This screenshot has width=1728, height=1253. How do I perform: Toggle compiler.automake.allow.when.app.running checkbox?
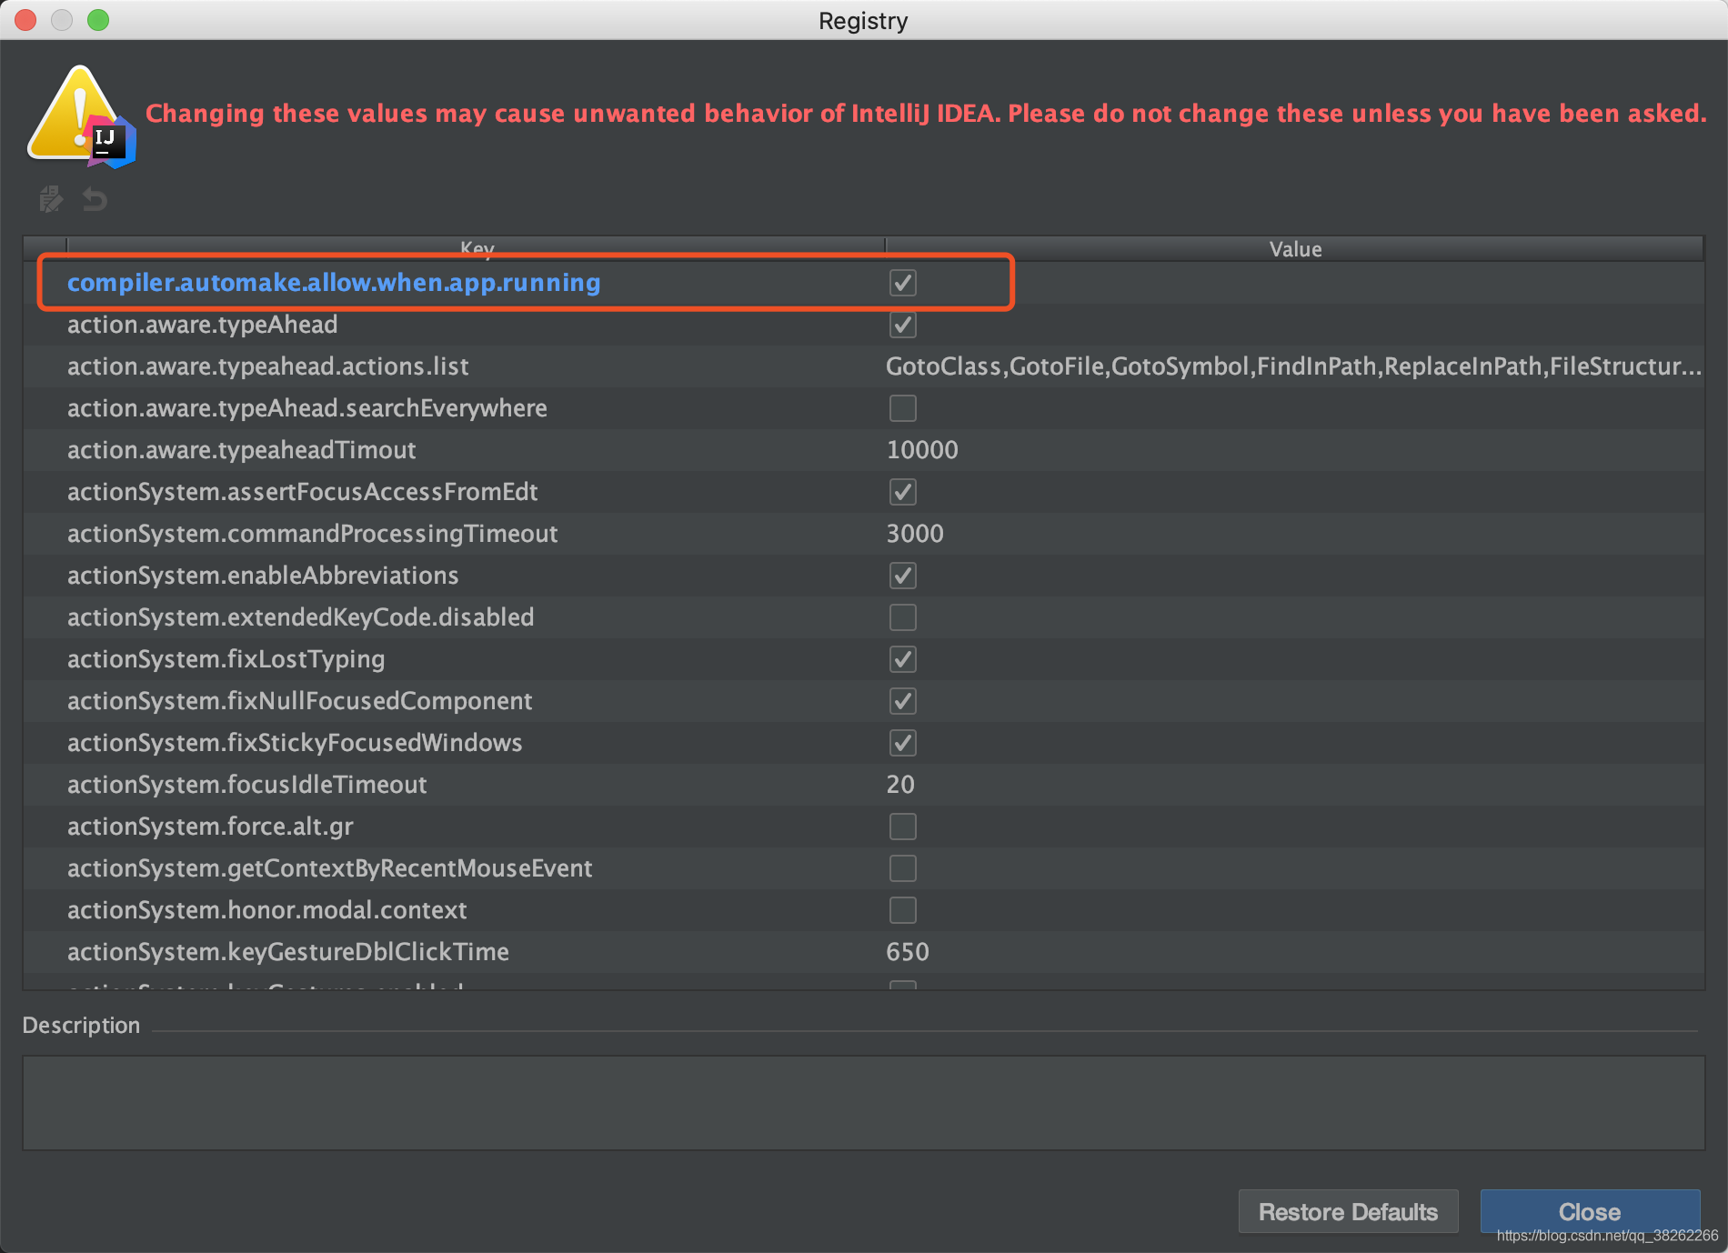(902, 283)
